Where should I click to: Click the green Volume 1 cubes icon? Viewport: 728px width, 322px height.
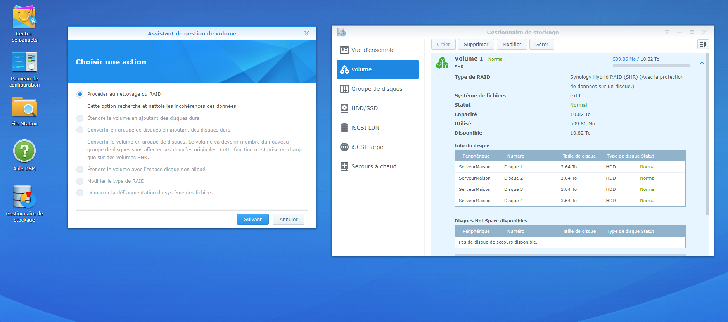(x=442, y=62)
